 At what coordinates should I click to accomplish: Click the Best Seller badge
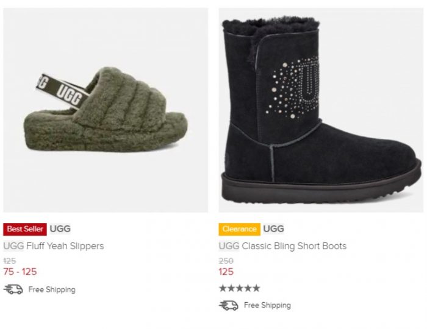tap(25, 229)
